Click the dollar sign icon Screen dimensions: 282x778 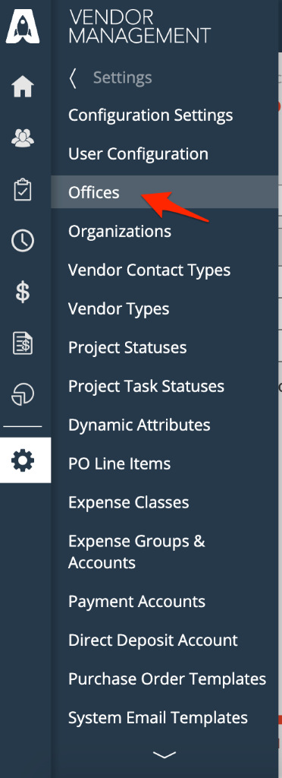click(23, 293)
